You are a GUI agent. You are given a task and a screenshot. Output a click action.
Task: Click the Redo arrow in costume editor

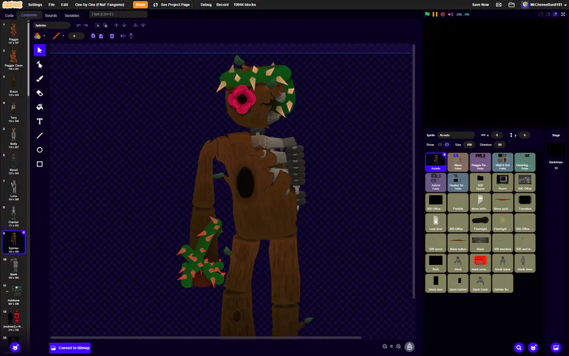tap(85, 25)
